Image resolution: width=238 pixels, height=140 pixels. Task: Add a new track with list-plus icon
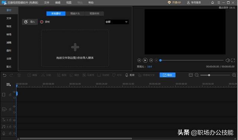coord(9,84)
